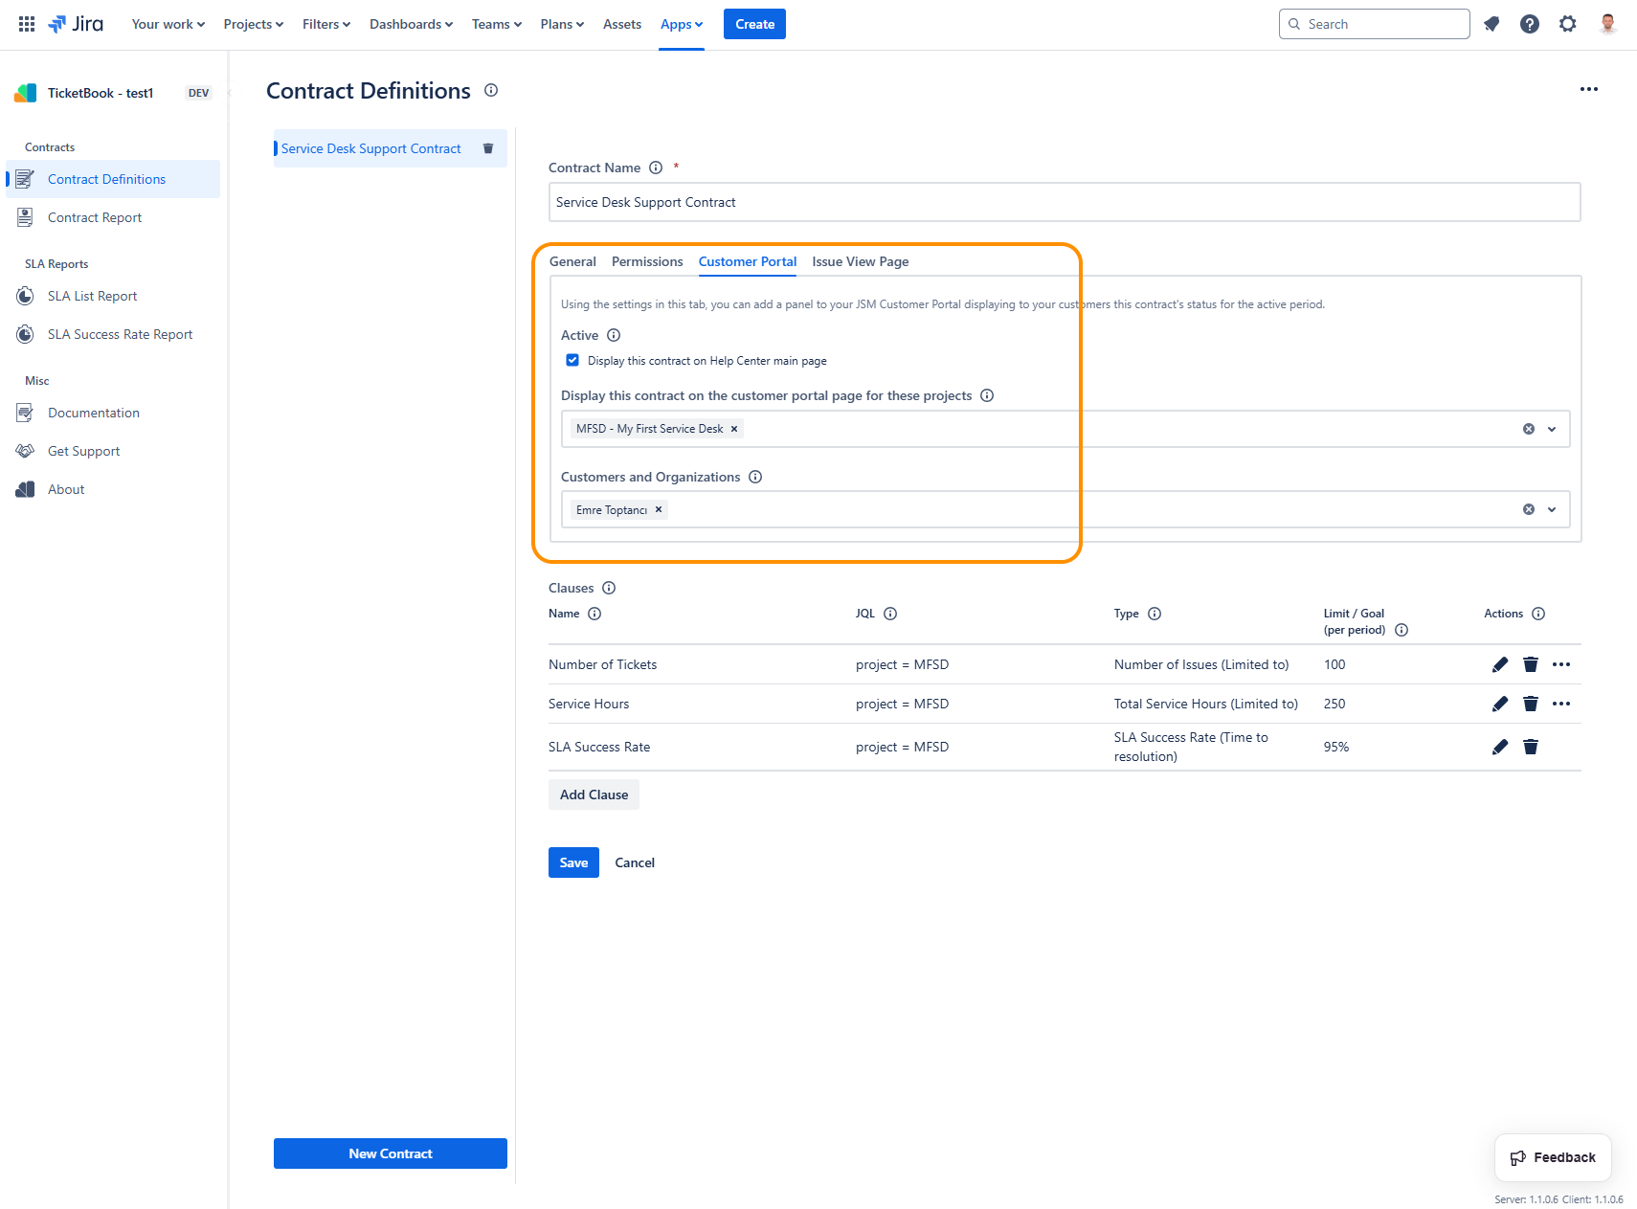The width and height of the screenshot is (1637, 1209).
Task: Open the notifications icon in top bar
Action: tap(1491, 24)
